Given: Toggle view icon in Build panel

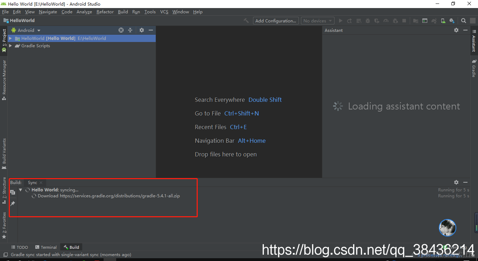Looking at the screenshot, I should point(13,192).
